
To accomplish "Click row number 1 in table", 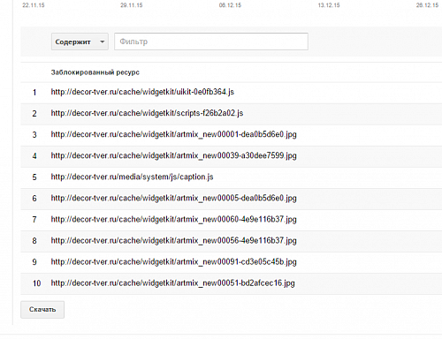I will (34, 93).
